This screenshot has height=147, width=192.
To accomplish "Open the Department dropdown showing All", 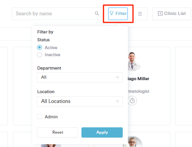I will 80,77.
